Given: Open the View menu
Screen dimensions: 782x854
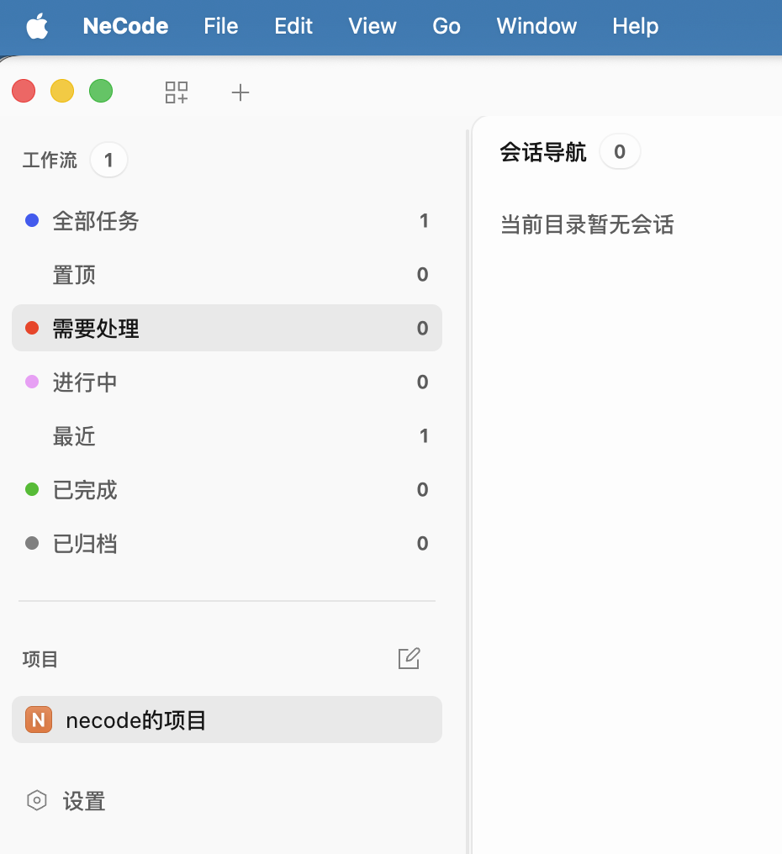Looking at the screenshot, I should tap(373, 26).
